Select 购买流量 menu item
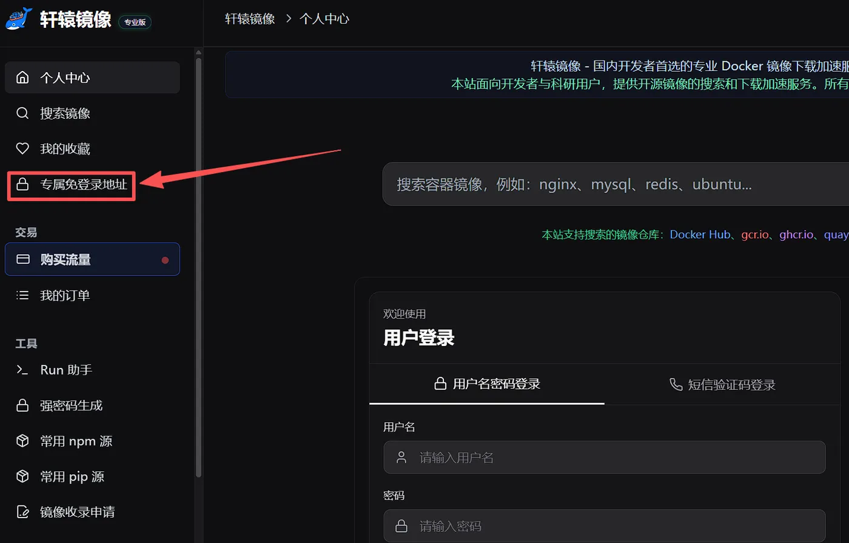Viewport: 849px width, 543px height. (92, 259)
